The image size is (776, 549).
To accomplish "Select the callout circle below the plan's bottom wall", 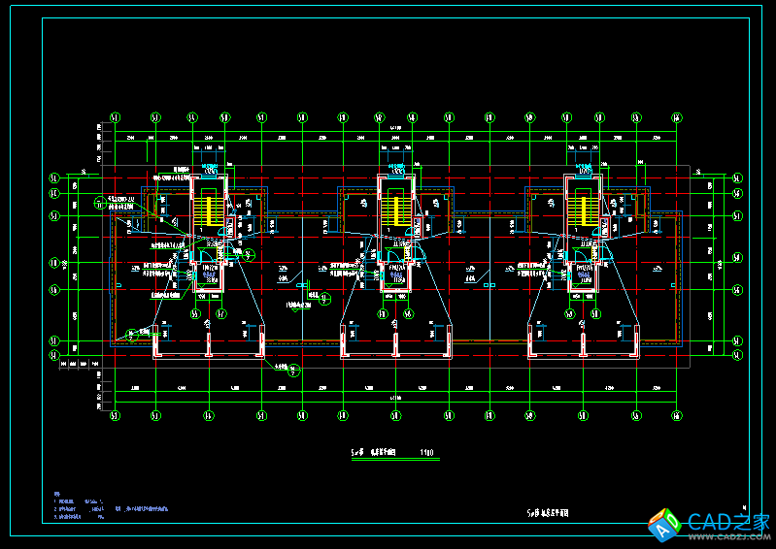I will tap(295, 370).
